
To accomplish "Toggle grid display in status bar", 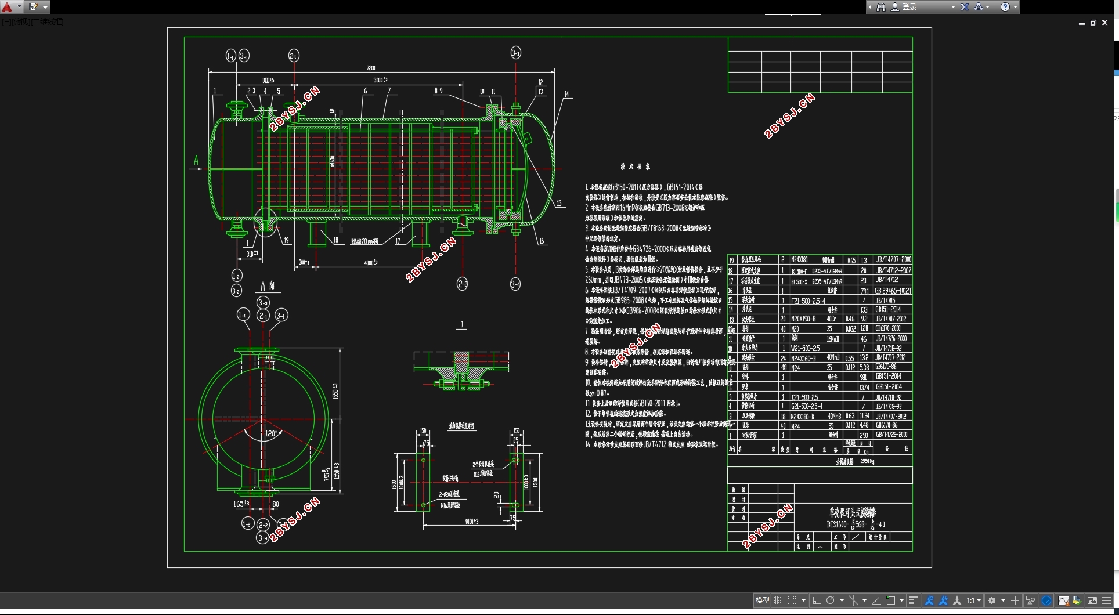I will (778, 600).
